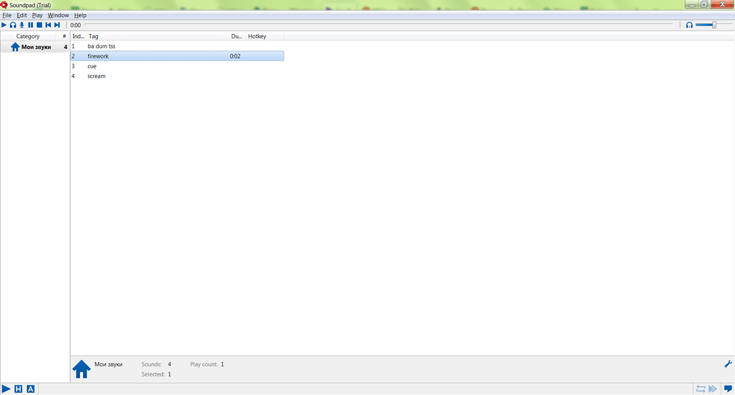
Task: Open the File menu
Action: [x=7, y=16]
